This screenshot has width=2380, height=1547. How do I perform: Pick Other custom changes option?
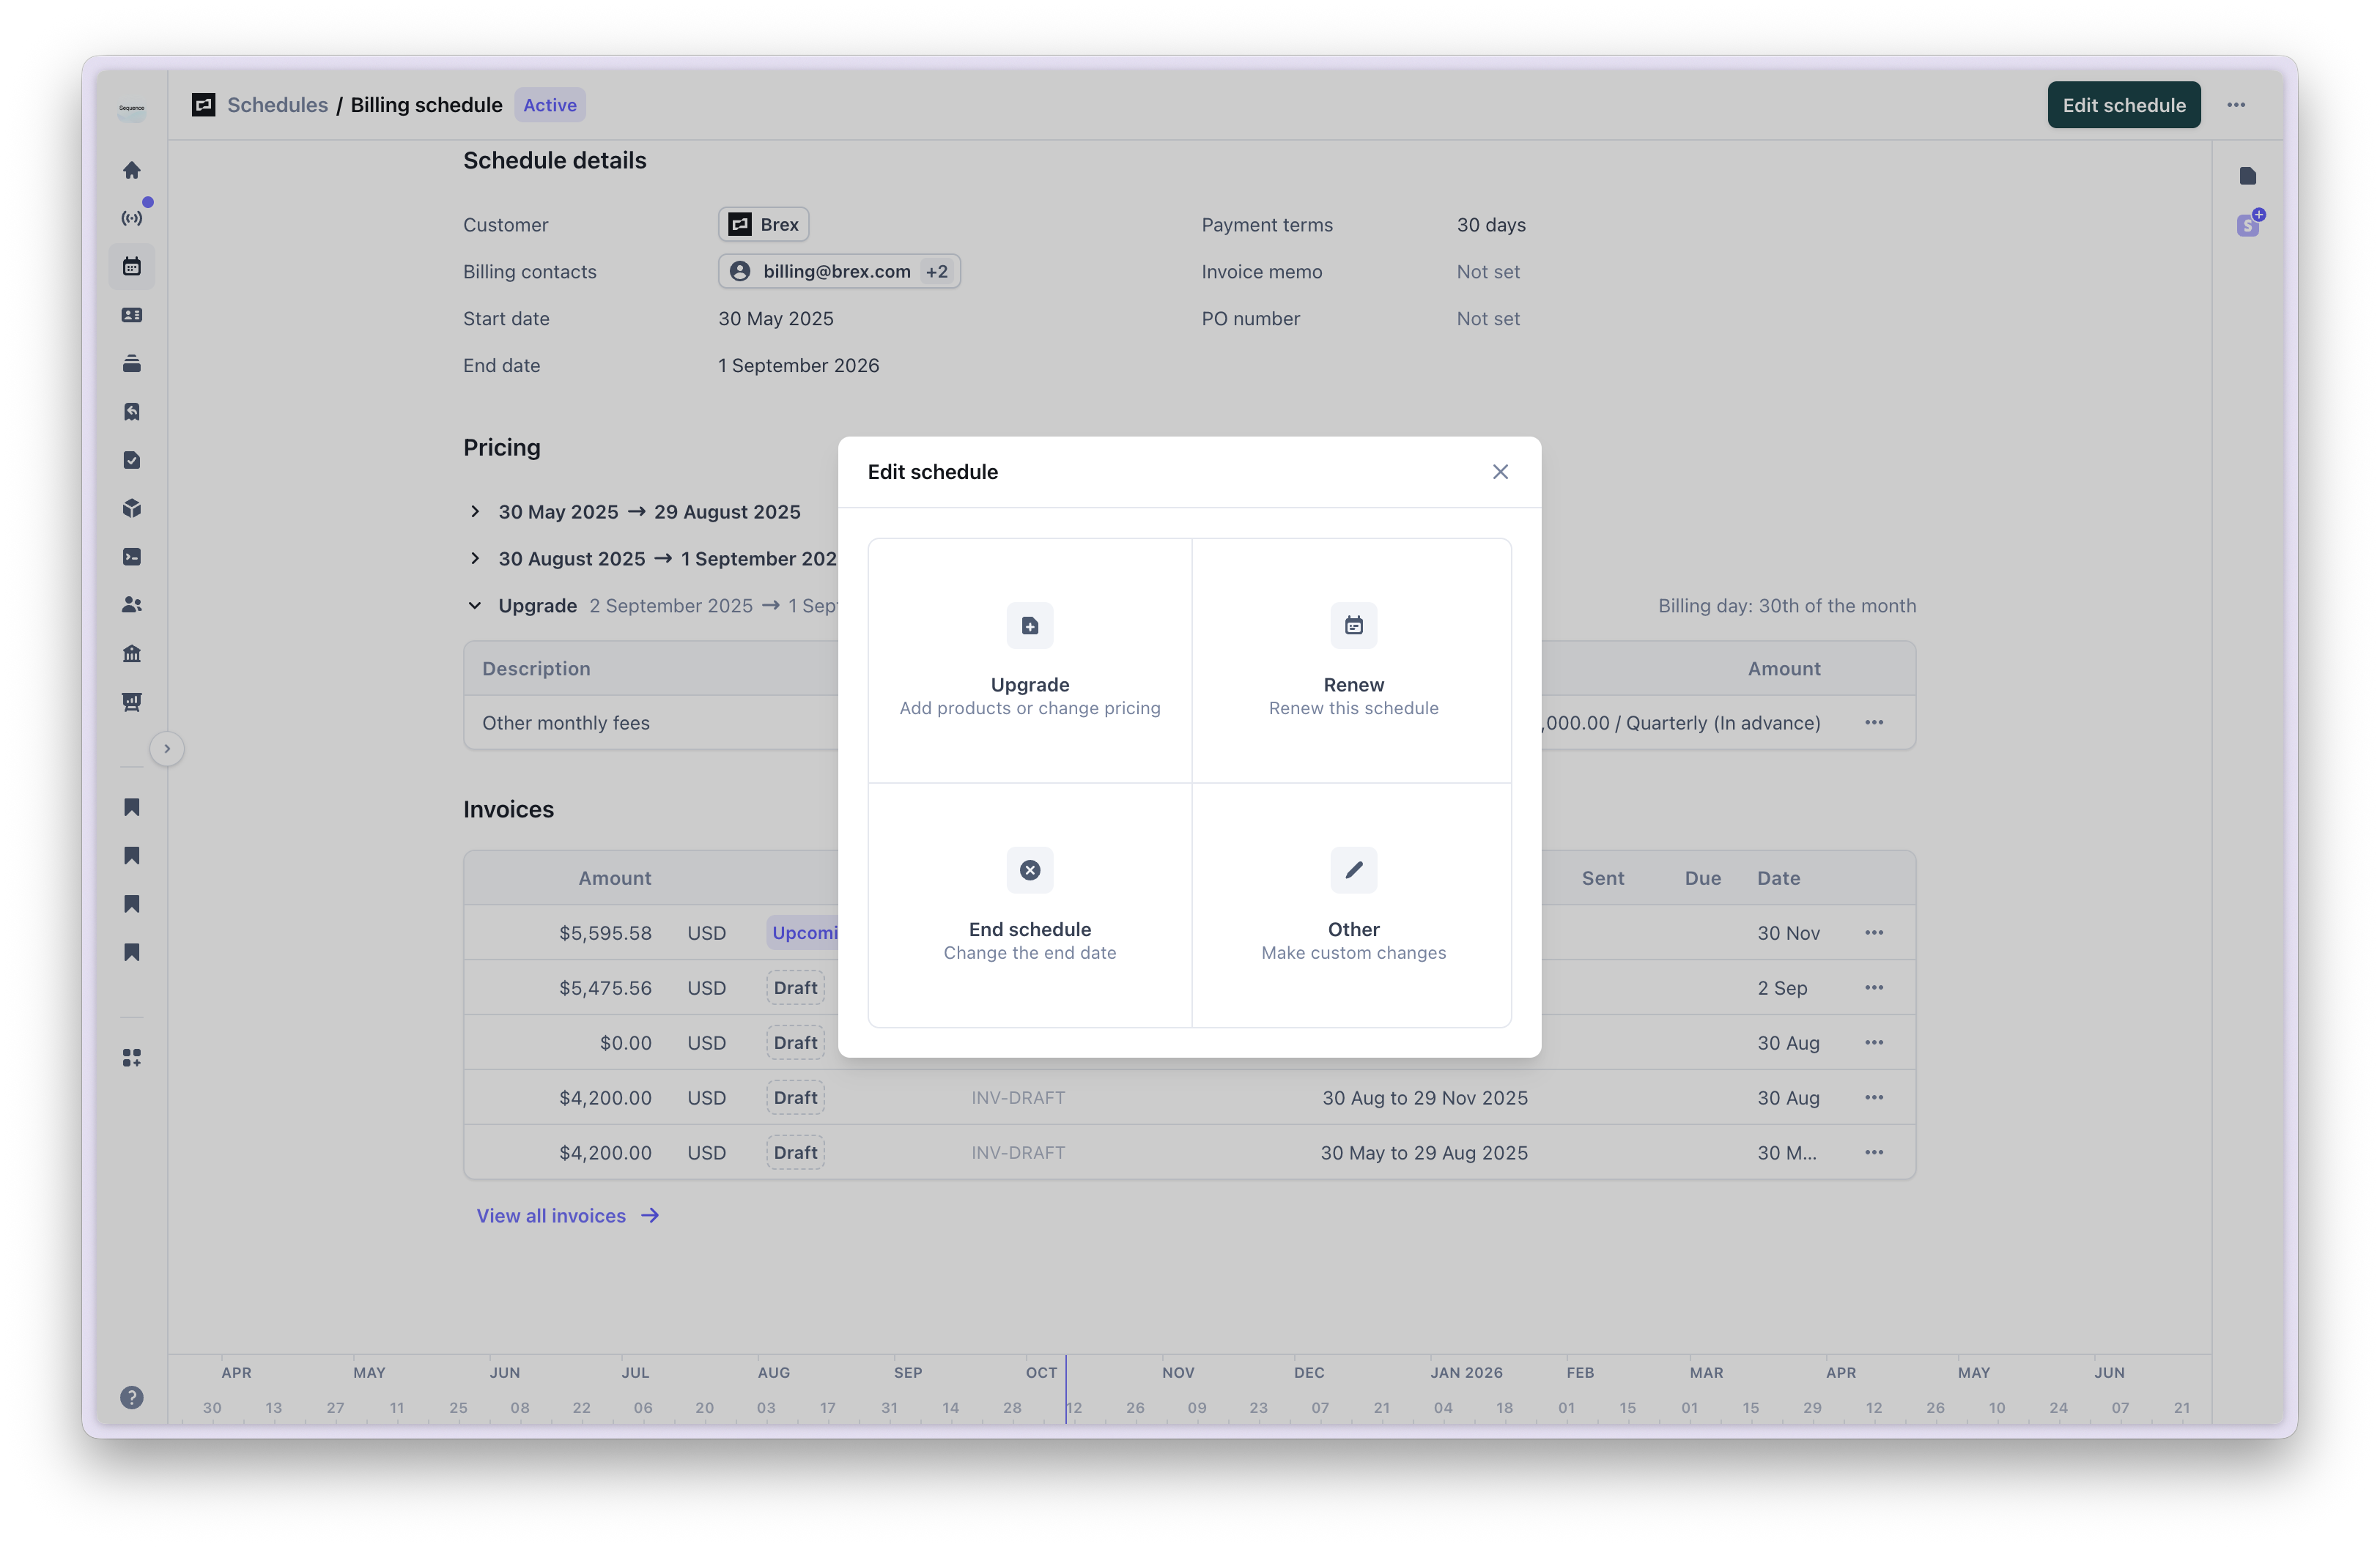tap(1353, 905)
